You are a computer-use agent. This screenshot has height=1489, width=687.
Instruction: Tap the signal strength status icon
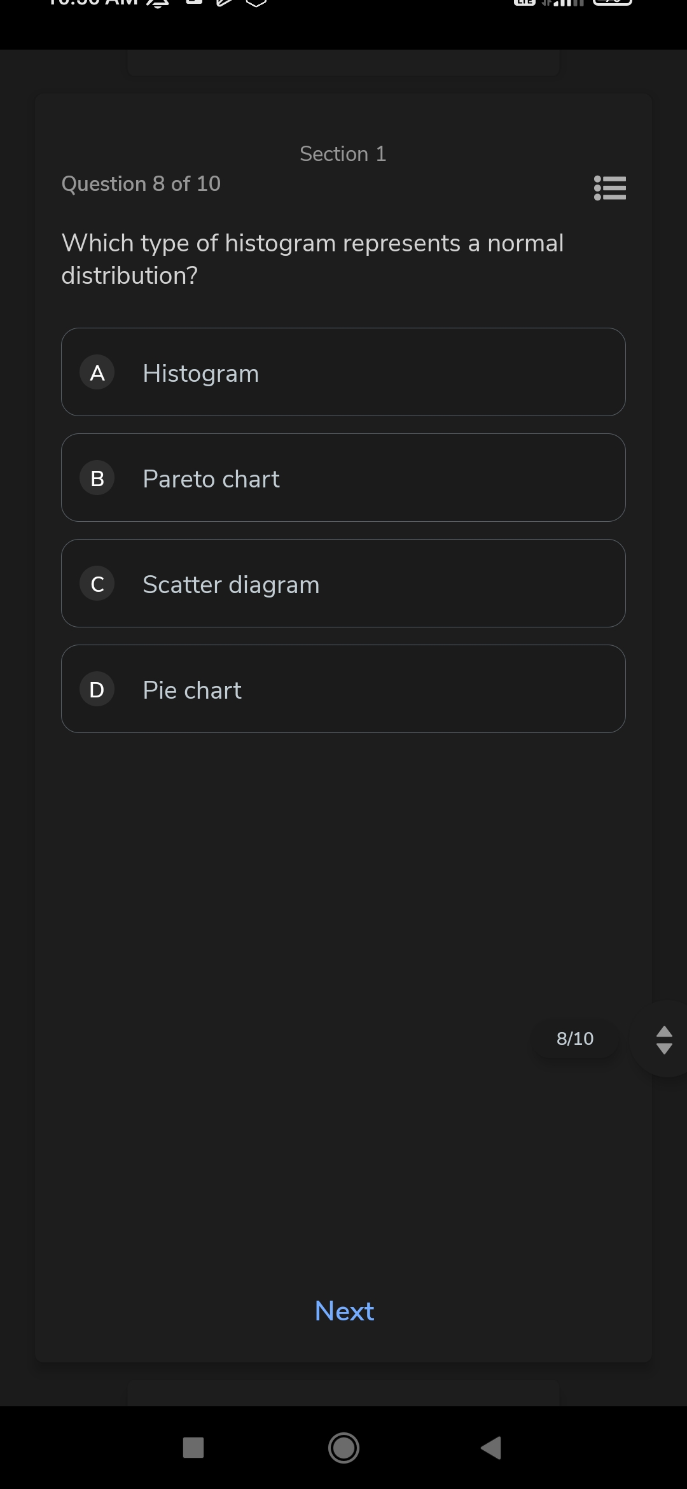point(563,3)
